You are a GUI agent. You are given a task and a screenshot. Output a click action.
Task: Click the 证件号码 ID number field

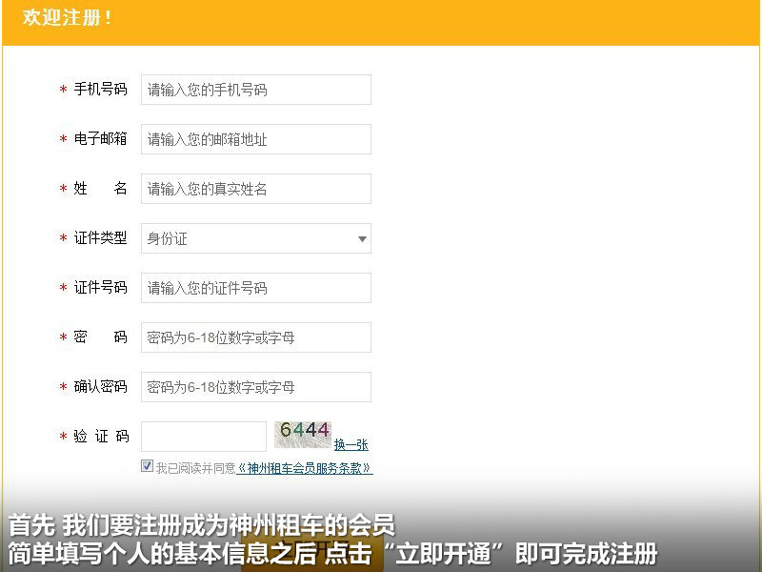click(x=256, y=288)
